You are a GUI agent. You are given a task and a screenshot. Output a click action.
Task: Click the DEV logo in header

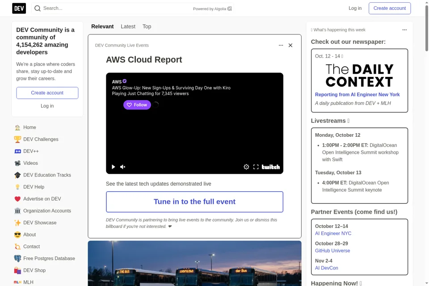point(19,8)
